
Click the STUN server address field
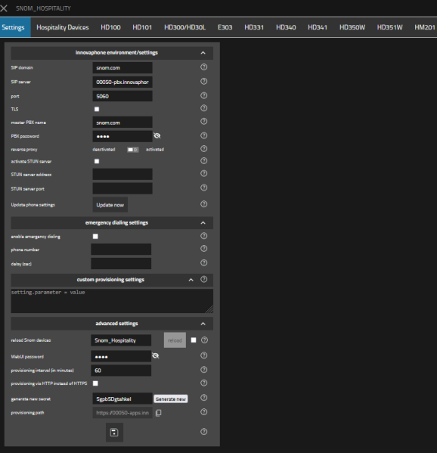tap(122, 174)
